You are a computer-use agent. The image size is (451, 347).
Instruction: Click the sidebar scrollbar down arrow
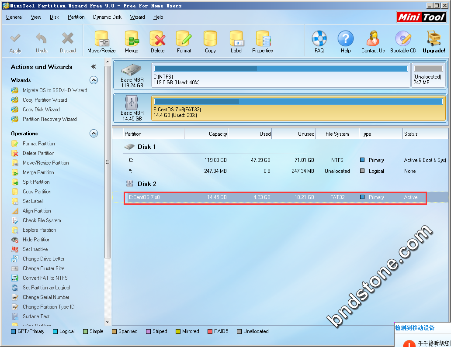pyautogui.click(x=108, y=322)
